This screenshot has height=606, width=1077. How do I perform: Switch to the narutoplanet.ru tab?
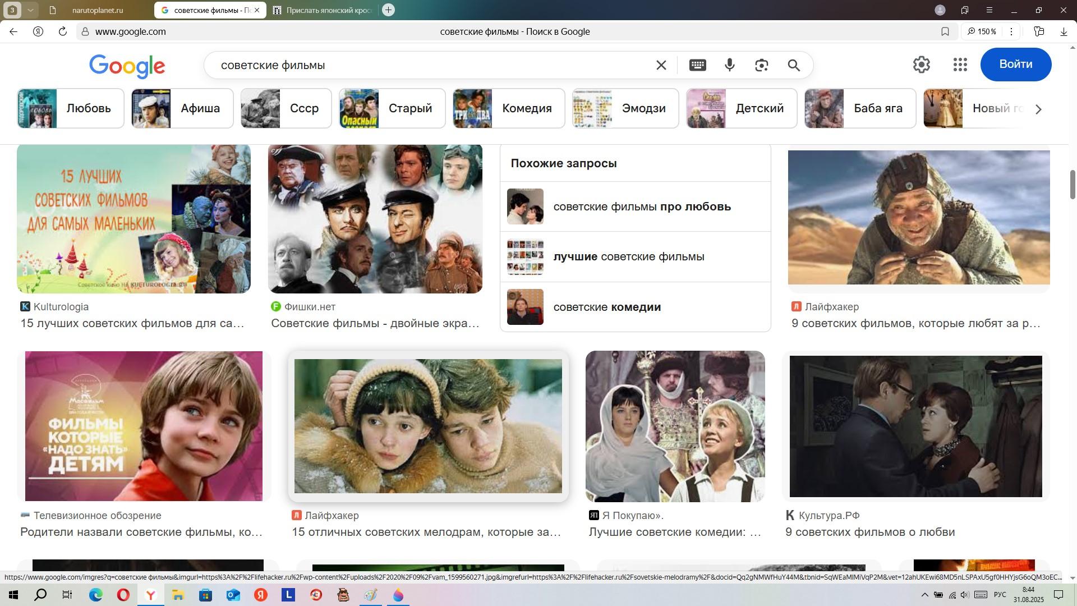click(98, 10)
